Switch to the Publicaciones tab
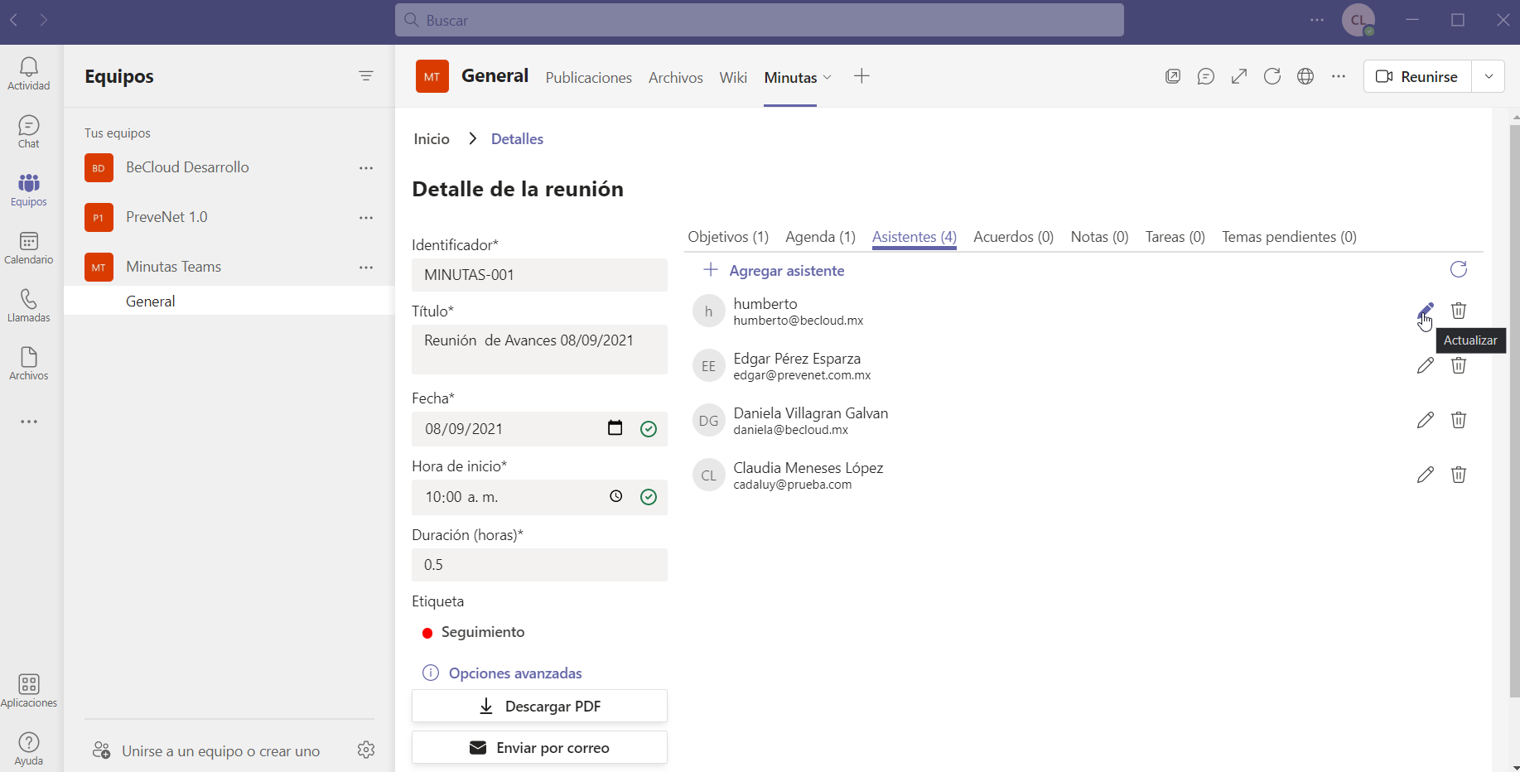The width and height of the screenshot is (1520, 772). 588,77
